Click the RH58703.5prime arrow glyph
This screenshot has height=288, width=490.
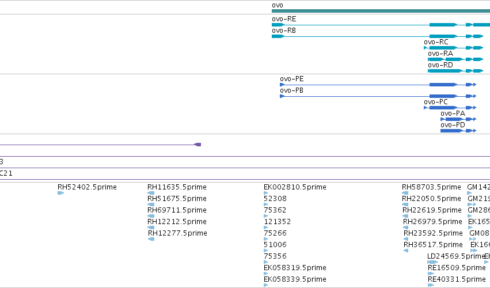pos(405,193)
